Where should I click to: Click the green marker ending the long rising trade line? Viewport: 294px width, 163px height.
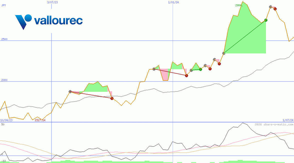click(266, 20)
